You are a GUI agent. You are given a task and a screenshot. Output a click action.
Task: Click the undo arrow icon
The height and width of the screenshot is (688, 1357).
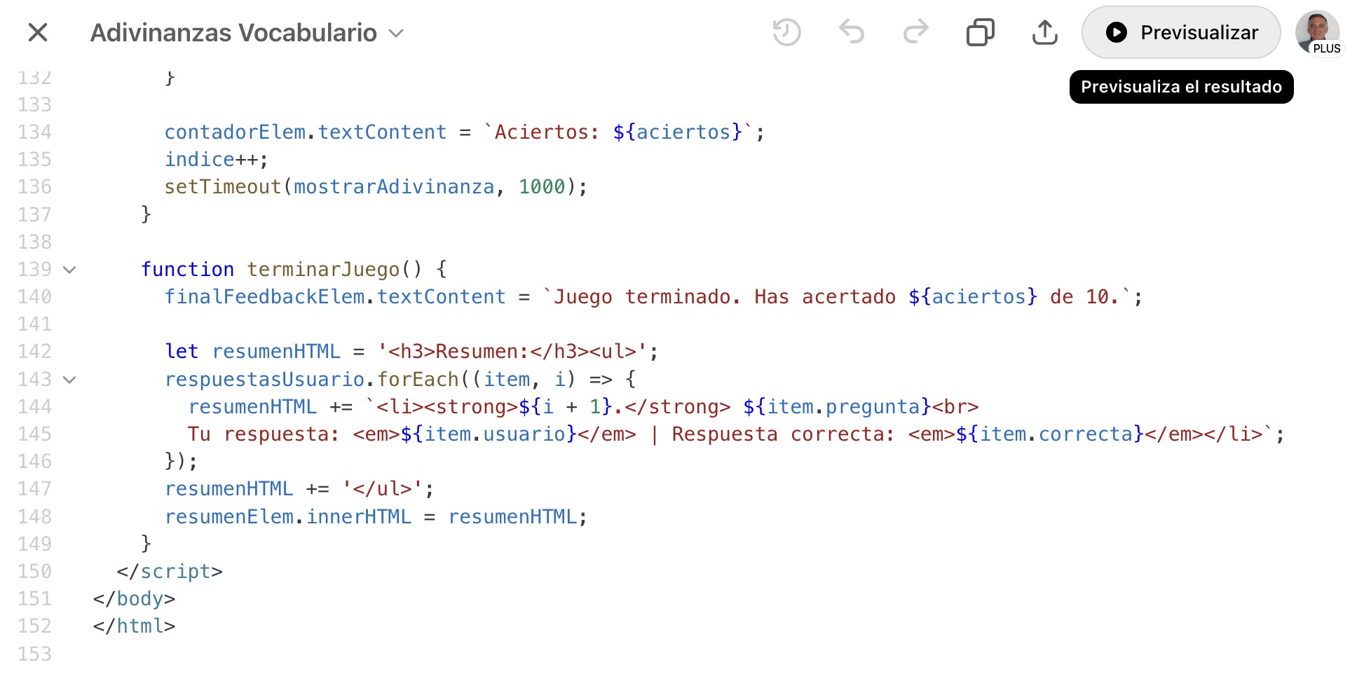point(851,32)
